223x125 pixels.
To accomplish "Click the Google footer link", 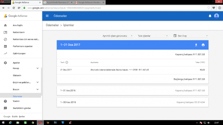I will coord(7,116).
